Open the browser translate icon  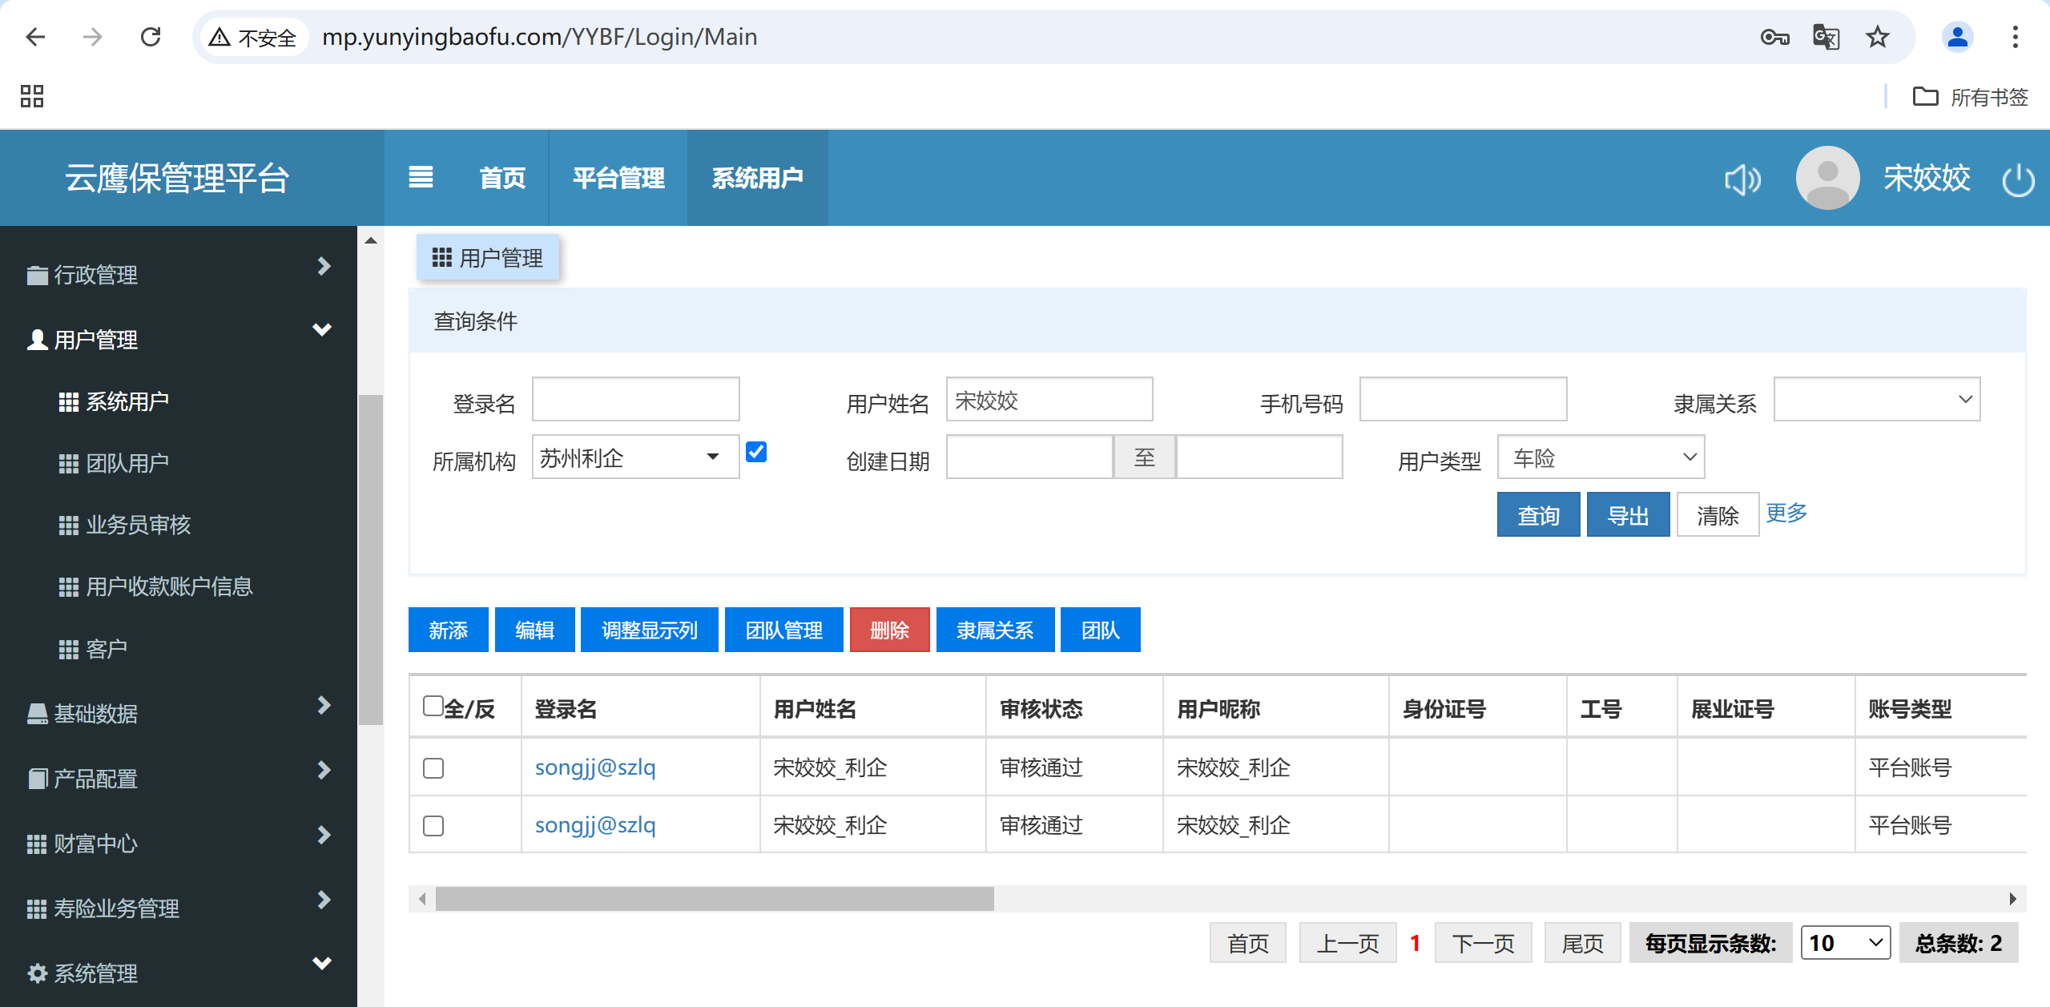pyautogui.click(x=1825, y=37)
